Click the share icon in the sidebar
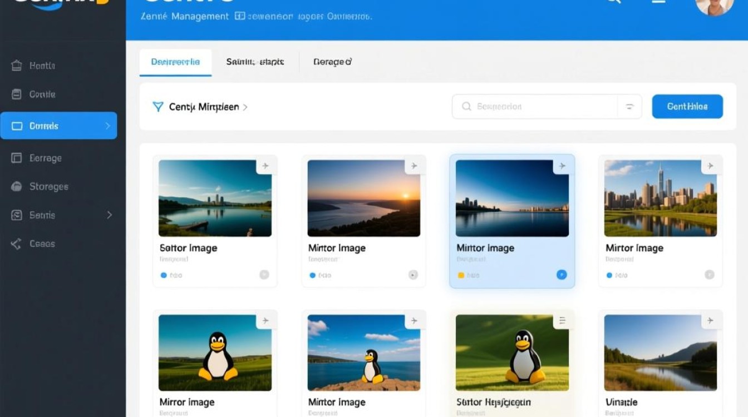748x417 pixels. click(17, 244)
